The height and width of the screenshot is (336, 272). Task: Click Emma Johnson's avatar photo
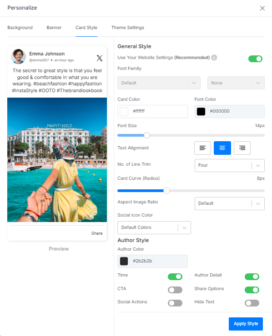tap(18, 57)
